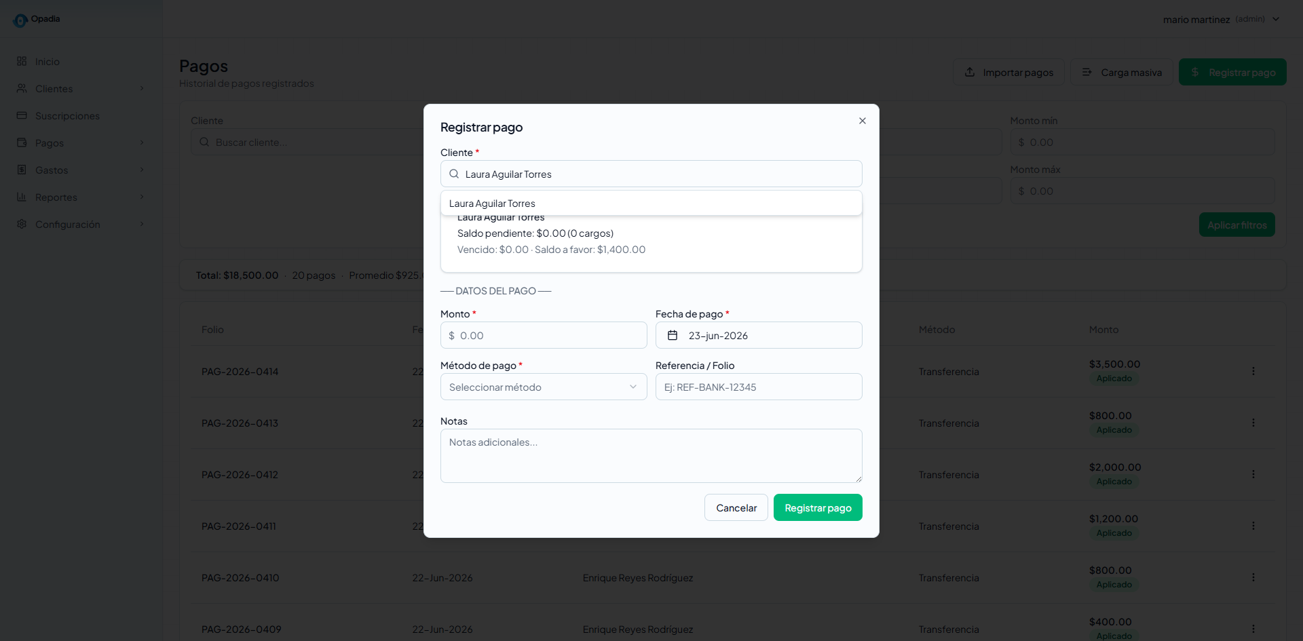
Task: Focus the Monto amount field
Action: (544, 335)
